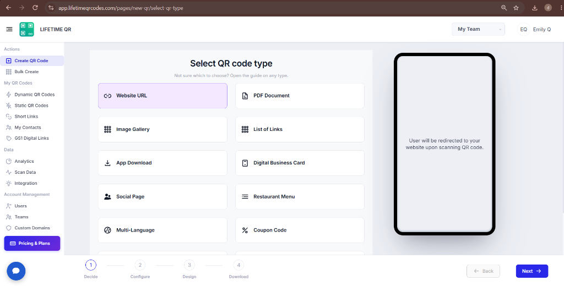The image size is (564, 286).
Task: Click the grid icon on Image Gallery
Action: (107, 129)
